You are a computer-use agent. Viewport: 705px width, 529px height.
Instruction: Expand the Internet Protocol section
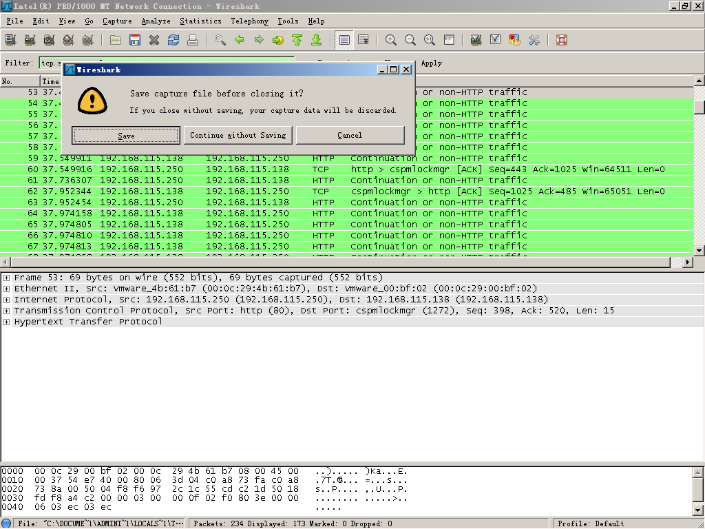6,300
